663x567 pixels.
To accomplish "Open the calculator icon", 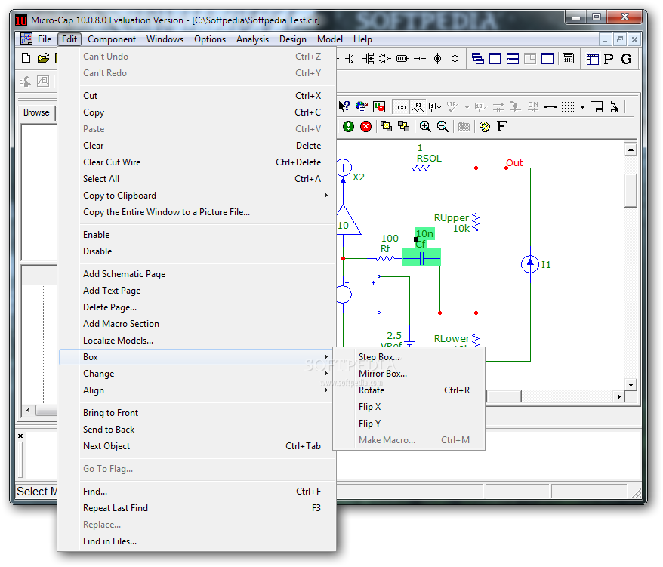I will tap(569, 58).
